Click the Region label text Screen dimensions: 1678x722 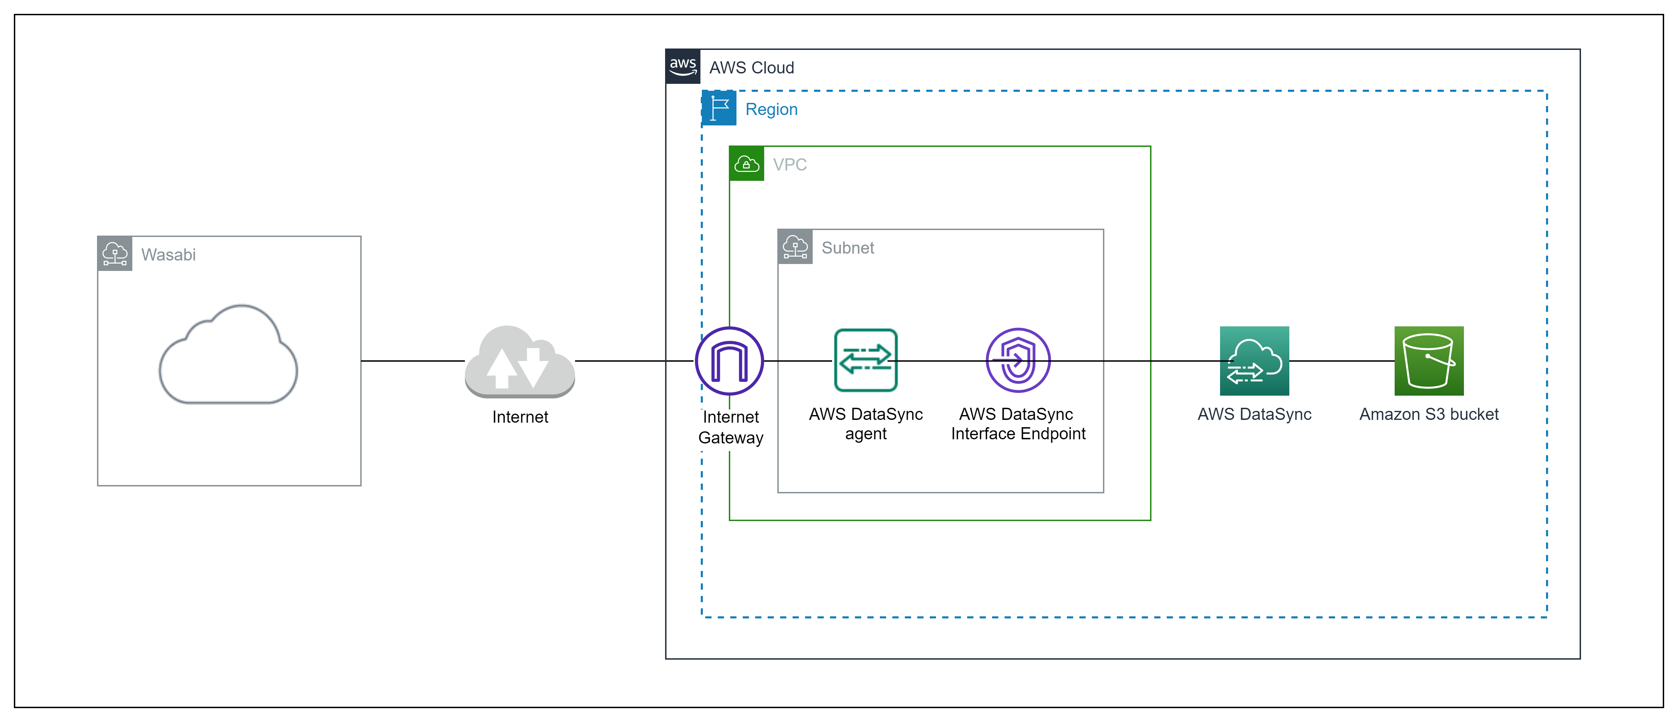772,109
